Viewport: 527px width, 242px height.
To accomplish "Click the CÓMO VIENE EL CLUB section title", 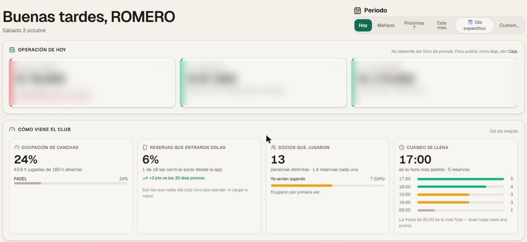I will pyautogui.click(x=44, y=129).
